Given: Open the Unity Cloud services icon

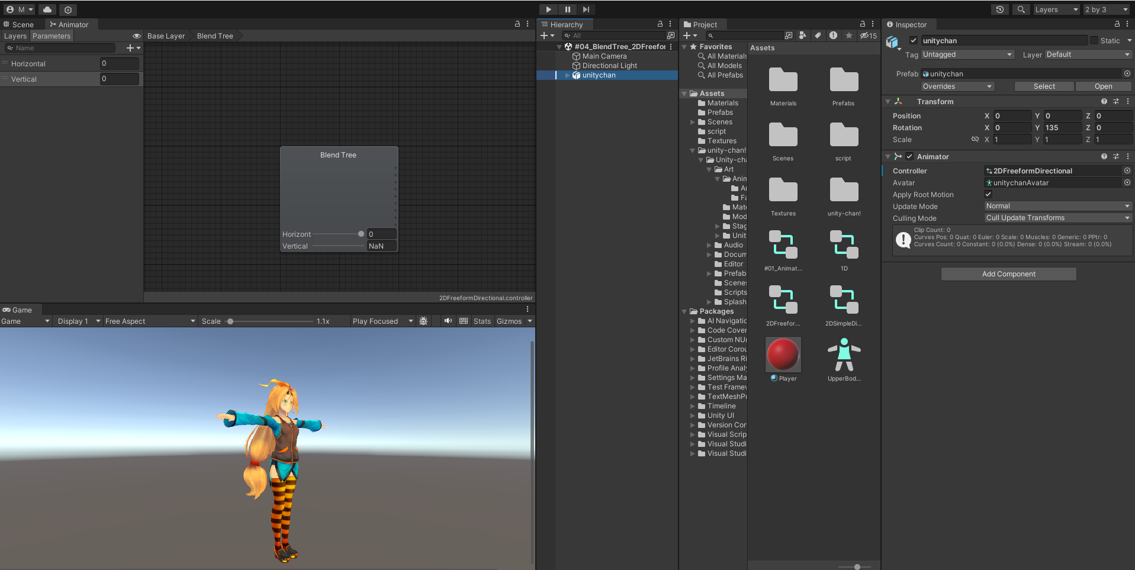Looking at the screenshot, I should [x=47, y=9].
